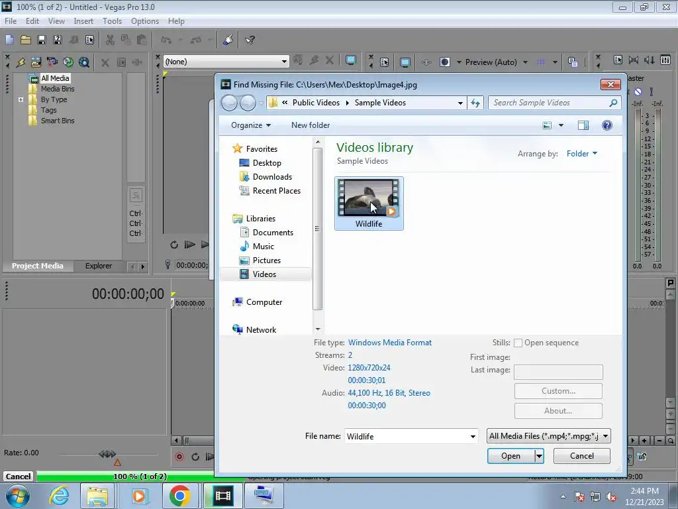The height and width of the screenshot is (509, 678).
Task: Click the blue help icon in file dialog
Action: click(607, 125)
